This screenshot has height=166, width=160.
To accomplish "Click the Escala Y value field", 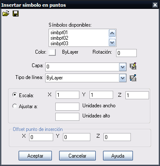I will 101,95.
